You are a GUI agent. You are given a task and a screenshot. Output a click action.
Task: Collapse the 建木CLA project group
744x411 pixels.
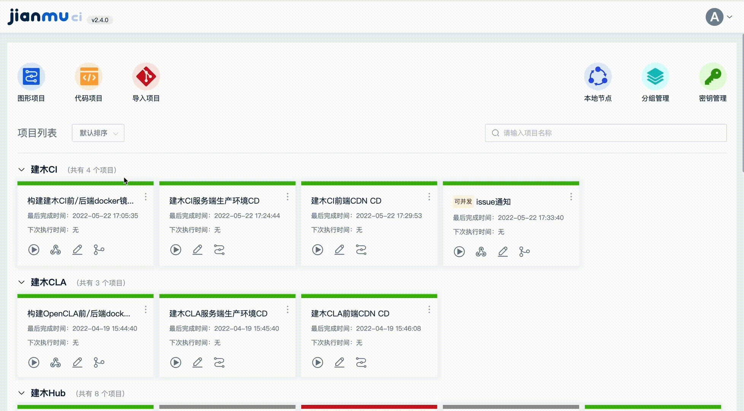(x=22, y=282)
